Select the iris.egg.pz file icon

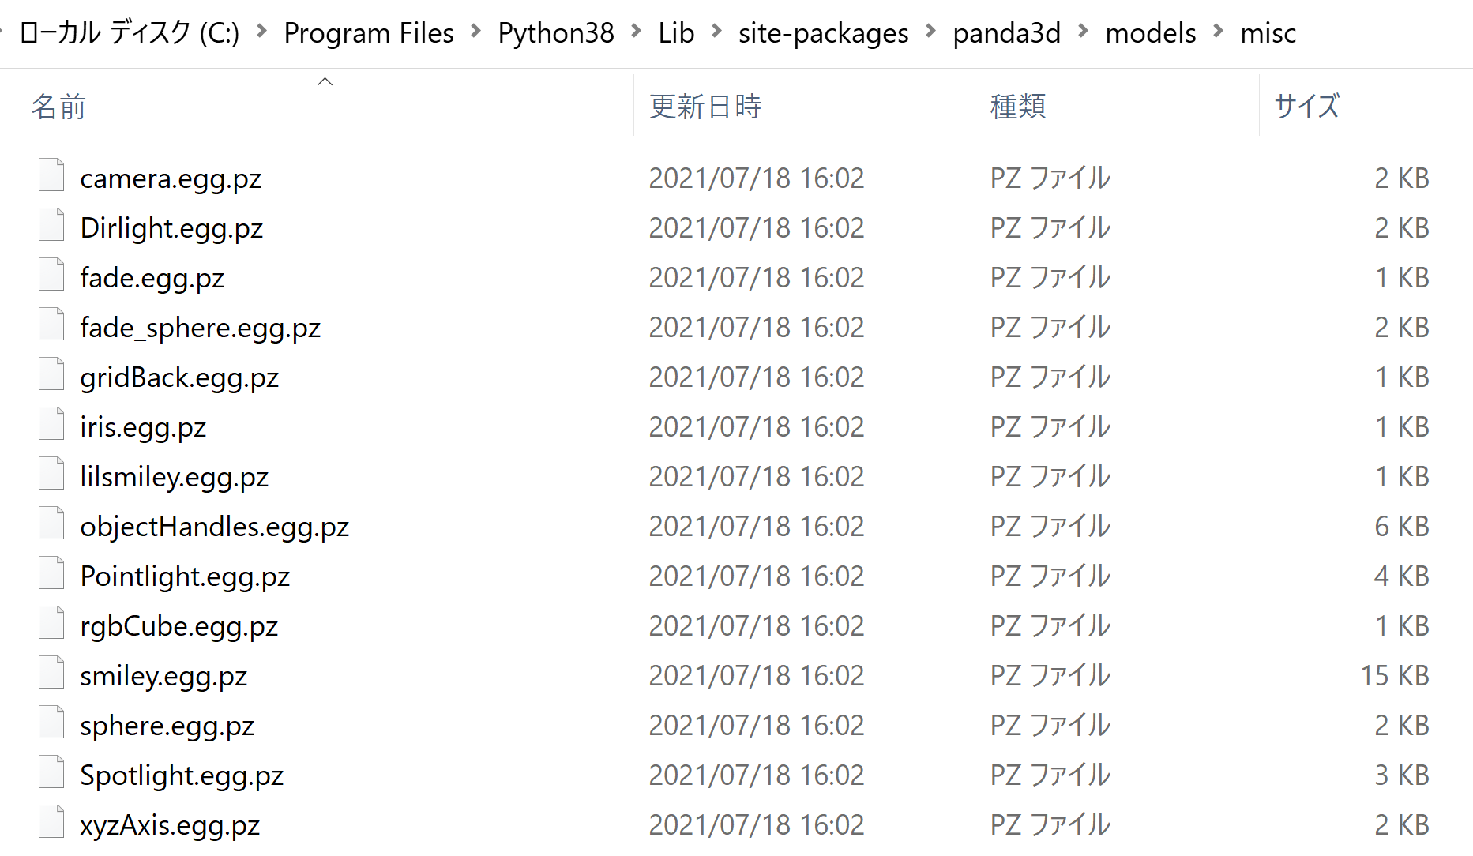pyautogui.click(x=51, y=424)
